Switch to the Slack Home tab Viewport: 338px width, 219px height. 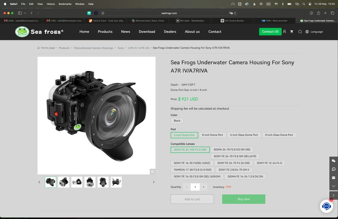pos(148,21)
